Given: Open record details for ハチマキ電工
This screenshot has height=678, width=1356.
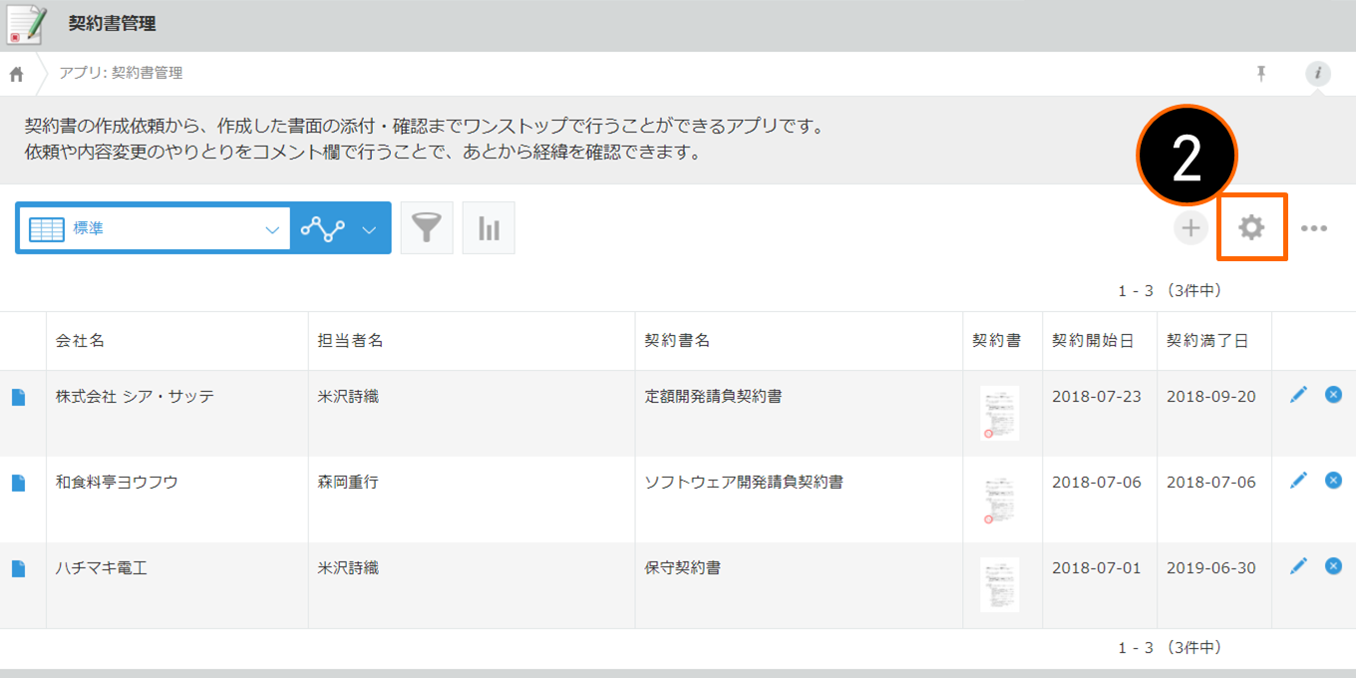Looking at the screenshot, I should click(18, 568).
